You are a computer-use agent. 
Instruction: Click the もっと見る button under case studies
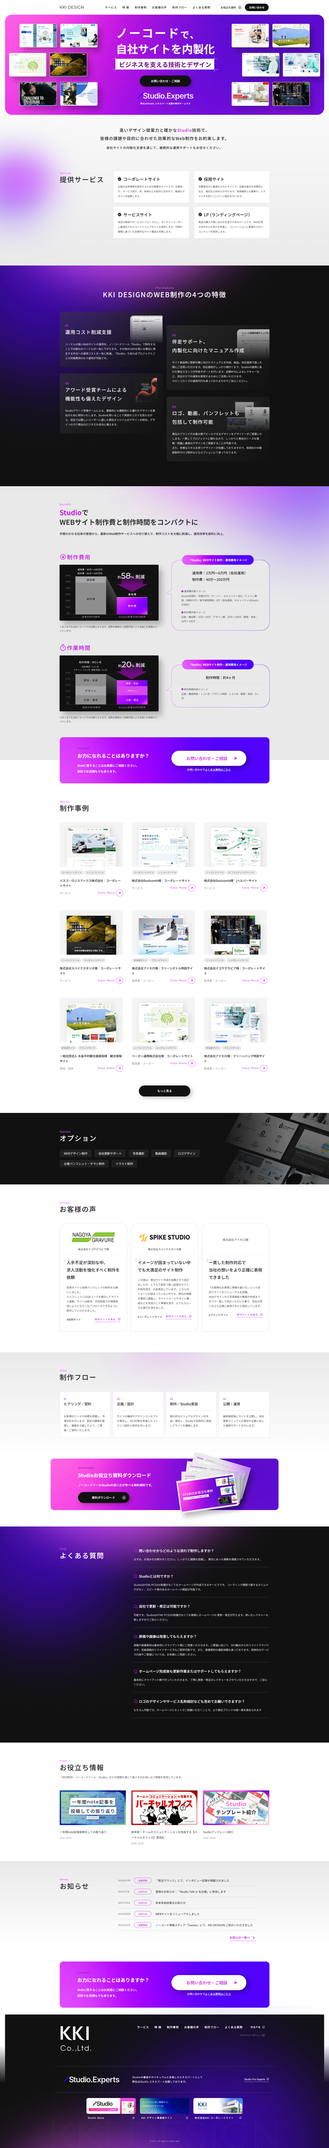pyautogui.click(x=164, y=1090)
